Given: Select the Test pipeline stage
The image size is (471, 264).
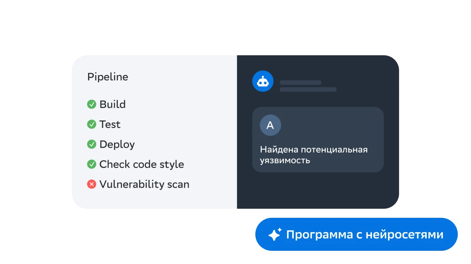Looking at the screenshot, I should point(110,124).
